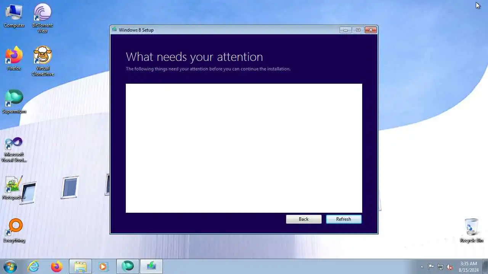The image size is (488, 274).
Task: Open network tray icon
Action: coord(440,267)
